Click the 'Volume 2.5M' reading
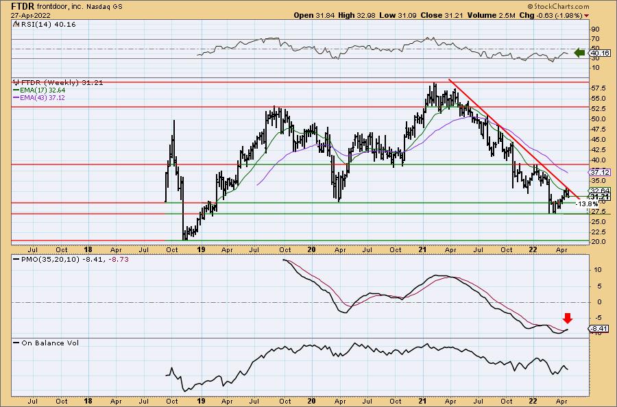The image size is (617, 407). pyautogui.click(x=492, y=15)
